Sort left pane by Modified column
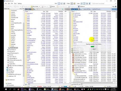 61,11
